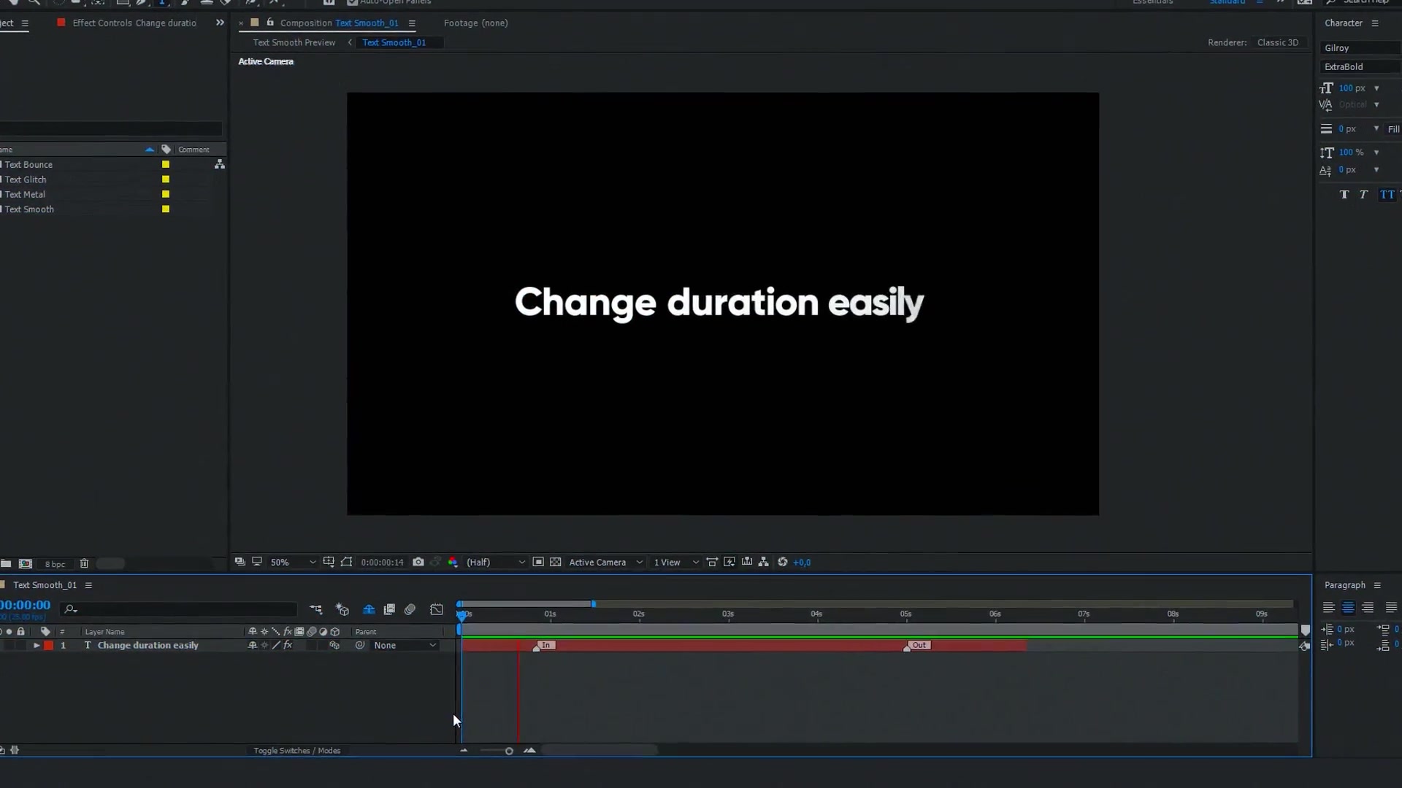Open the ExtraBold font style field
This screenshot has height=788, width=1402.
[1361, 67]
